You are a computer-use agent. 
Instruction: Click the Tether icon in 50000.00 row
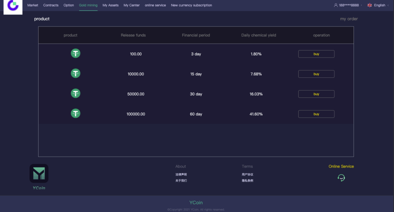(x=75, y=93)
